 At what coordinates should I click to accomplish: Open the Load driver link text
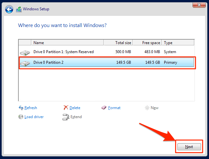[34, 117]
